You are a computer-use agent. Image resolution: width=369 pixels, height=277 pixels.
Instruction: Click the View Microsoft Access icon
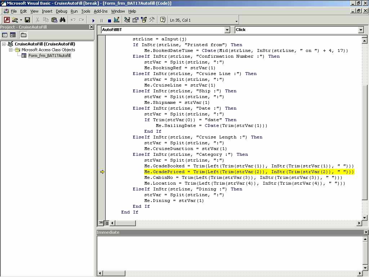point(6,20)
